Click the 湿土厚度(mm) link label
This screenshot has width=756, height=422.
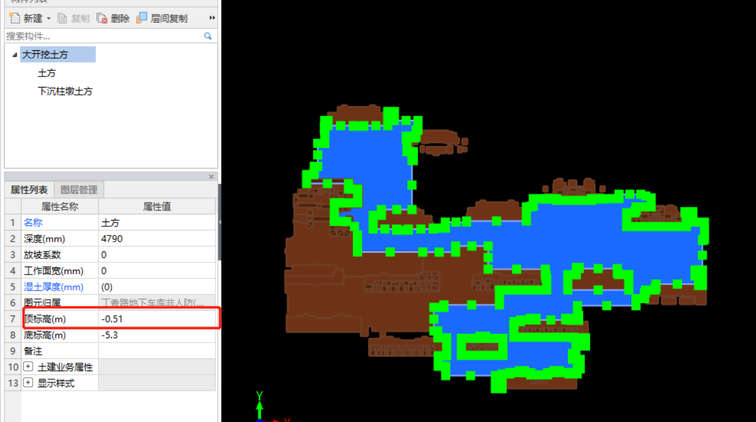(53, 286)
